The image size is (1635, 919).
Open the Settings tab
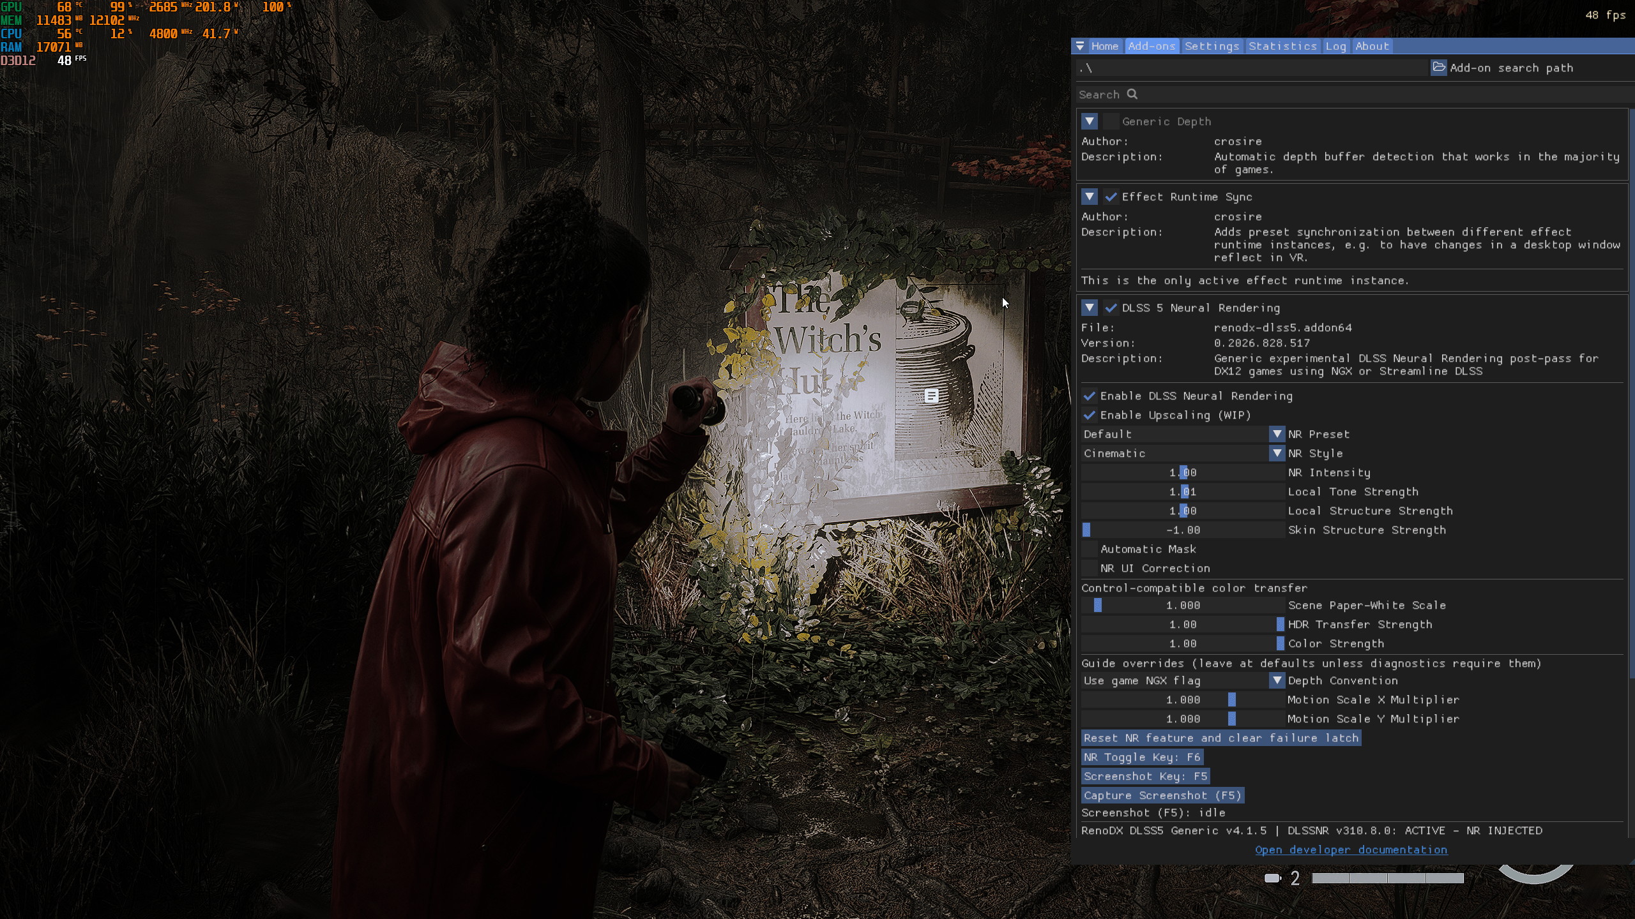click(x=1212, y=46)
